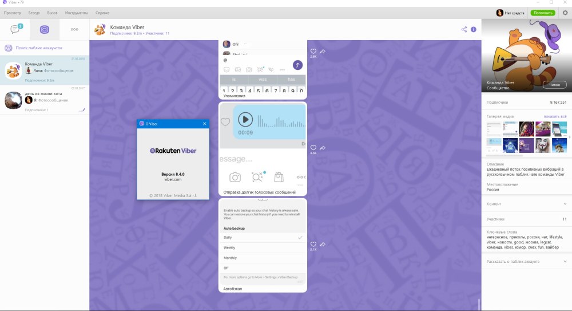Expand the Контент section
Screen dimensions: 572x311
tap(526, 204)
